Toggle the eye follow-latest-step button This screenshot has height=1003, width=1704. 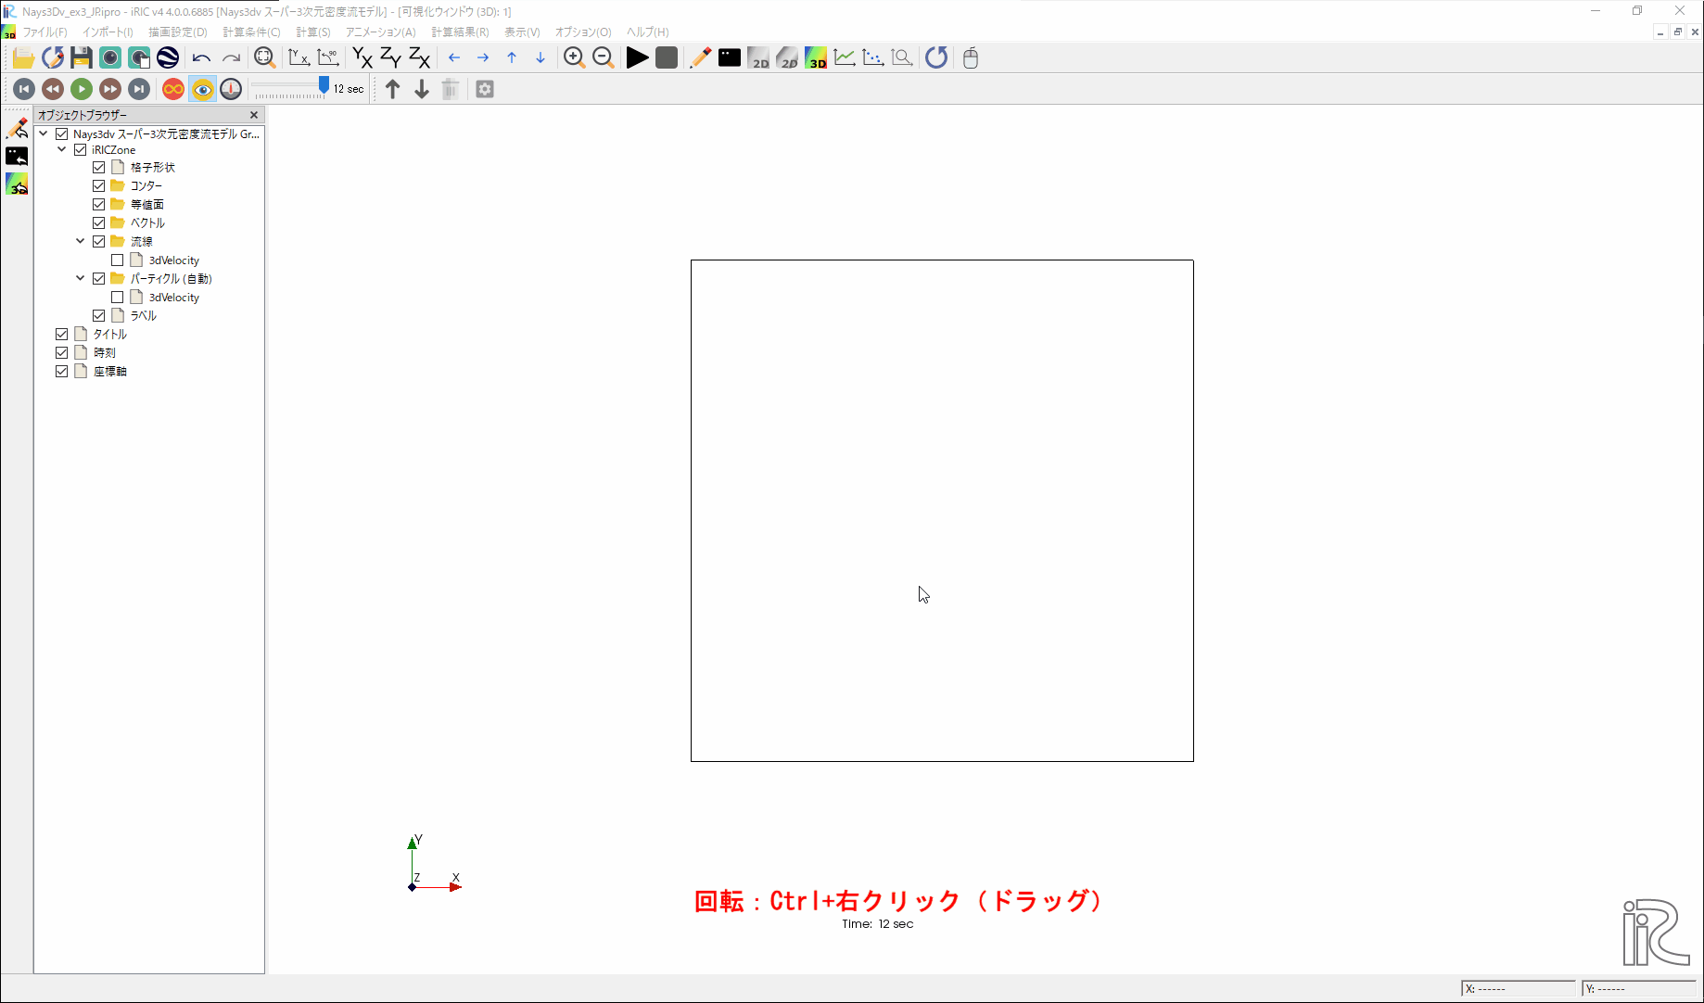202,89
